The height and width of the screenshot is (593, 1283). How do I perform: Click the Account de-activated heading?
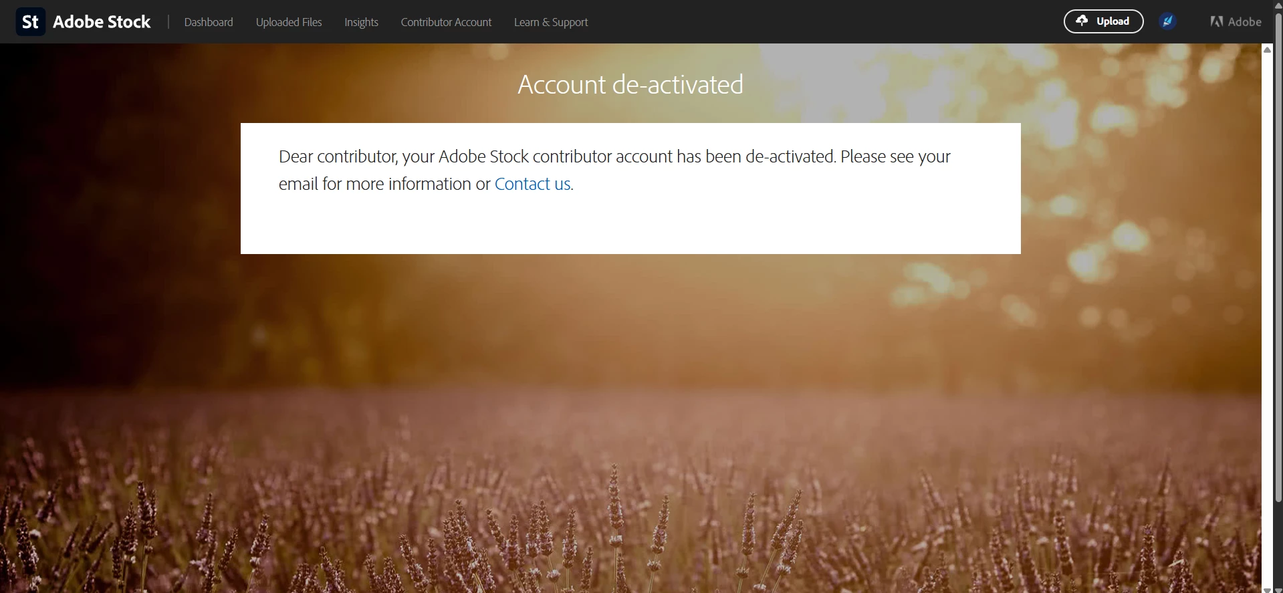click(x=630, y=84)
